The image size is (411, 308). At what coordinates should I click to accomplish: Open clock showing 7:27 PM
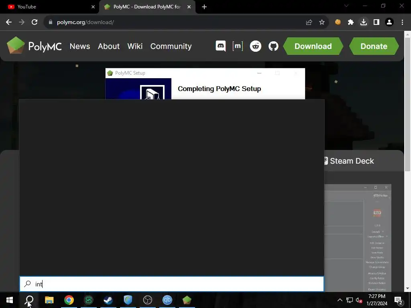(377, 300)
